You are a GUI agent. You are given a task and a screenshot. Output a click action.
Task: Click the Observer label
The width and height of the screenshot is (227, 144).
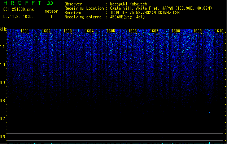pos(73,4)
